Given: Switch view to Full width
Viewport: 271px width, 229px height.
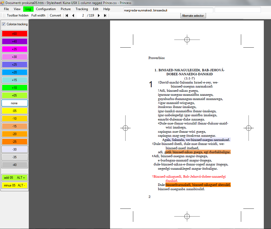Looking at the screenshot, I should (x=38, y=15).
